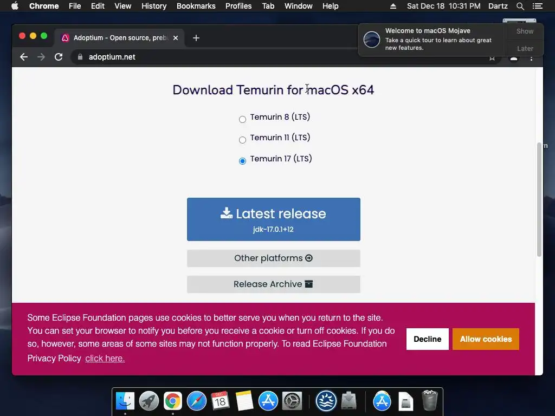Open the Downloads stack in the Dock

tap(349, 401)
